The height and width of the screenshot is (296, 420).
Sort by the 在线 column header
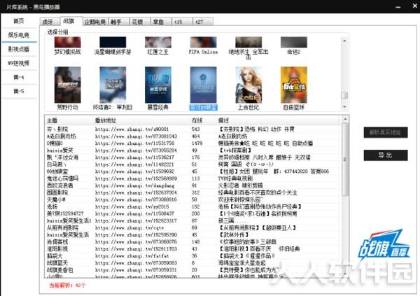click(203, 120)
